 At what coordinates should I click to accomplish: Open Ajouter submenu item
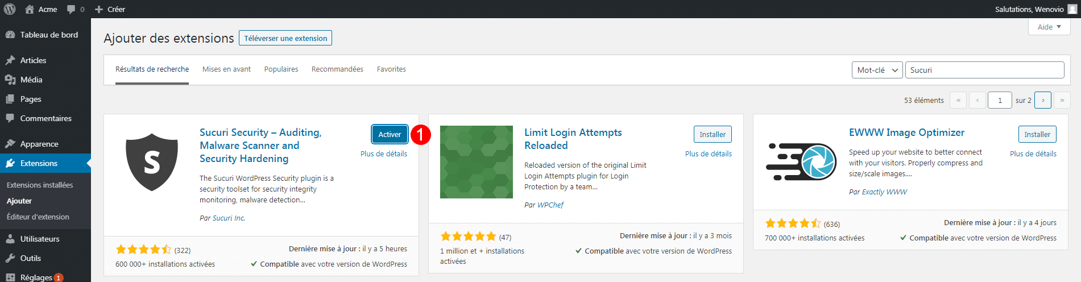[x=19, y=201]
